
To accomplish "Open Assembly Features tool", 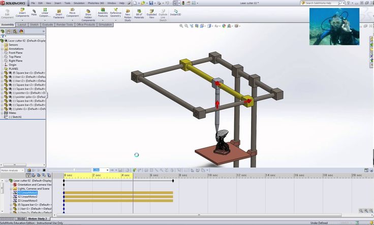I will coord(103,13).
